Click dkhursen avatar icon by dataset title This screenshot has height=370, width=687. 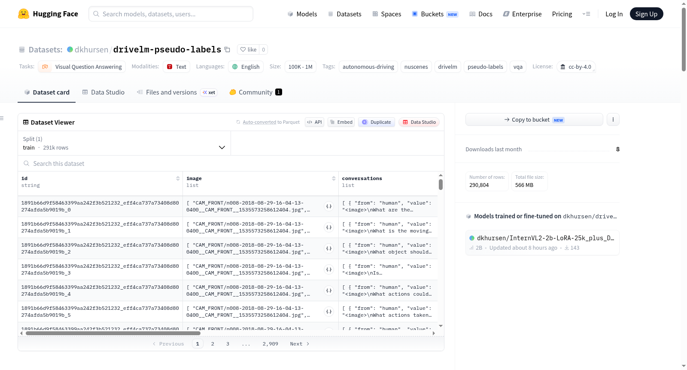point(70,49)
